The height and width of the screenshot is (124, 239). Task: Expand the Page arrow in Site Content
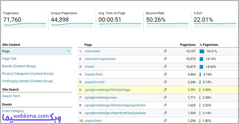[69, 51]
